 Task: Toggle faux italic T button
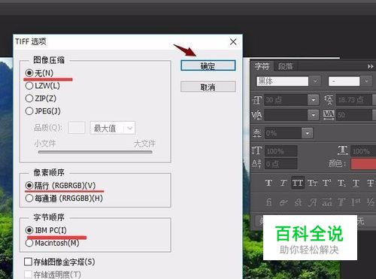click(x=283, y=183)
